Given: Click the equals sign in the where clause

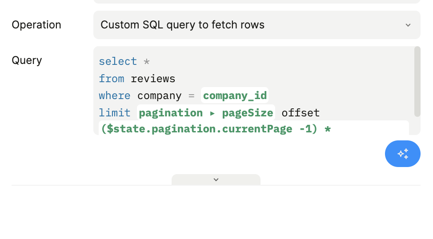Looking at the screenshot, I should (x=191, y=96).
